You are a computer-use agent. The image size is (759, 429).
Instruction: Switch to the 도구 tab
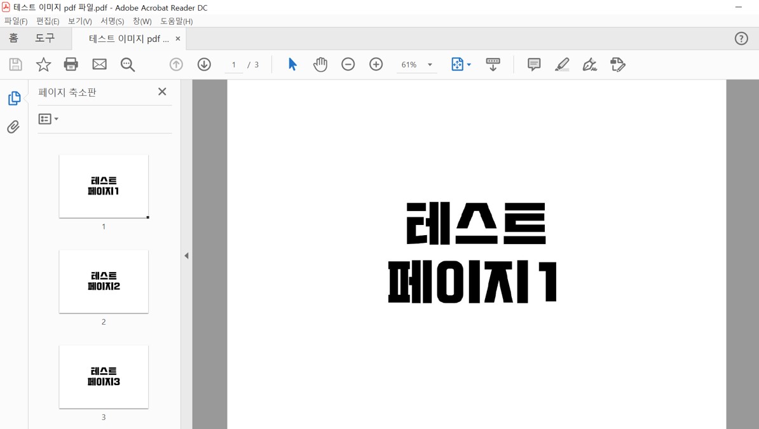pos(44,37)
